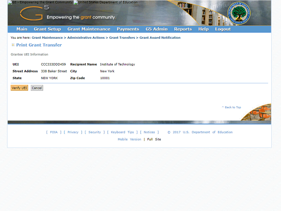Viewport: 281px width, 211px height.
Task: Open the Security footer link
Action: [95, 132]
